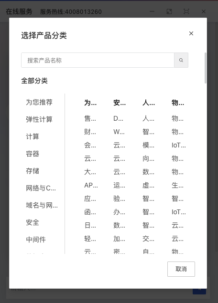Select the 中间件 category
Screen dimensions: 218x303
click(36, 240)
